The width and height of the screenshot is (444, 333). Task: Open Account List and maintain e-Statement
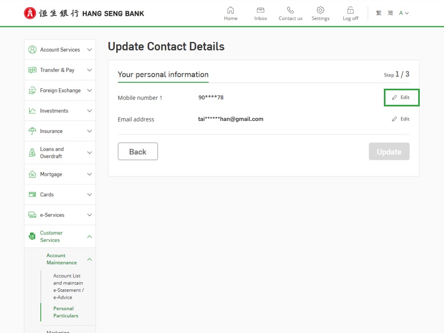68,287
